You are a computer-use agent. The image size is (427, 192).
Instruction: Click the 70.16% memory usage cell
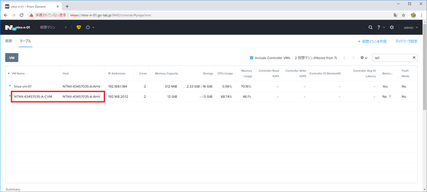246,87
